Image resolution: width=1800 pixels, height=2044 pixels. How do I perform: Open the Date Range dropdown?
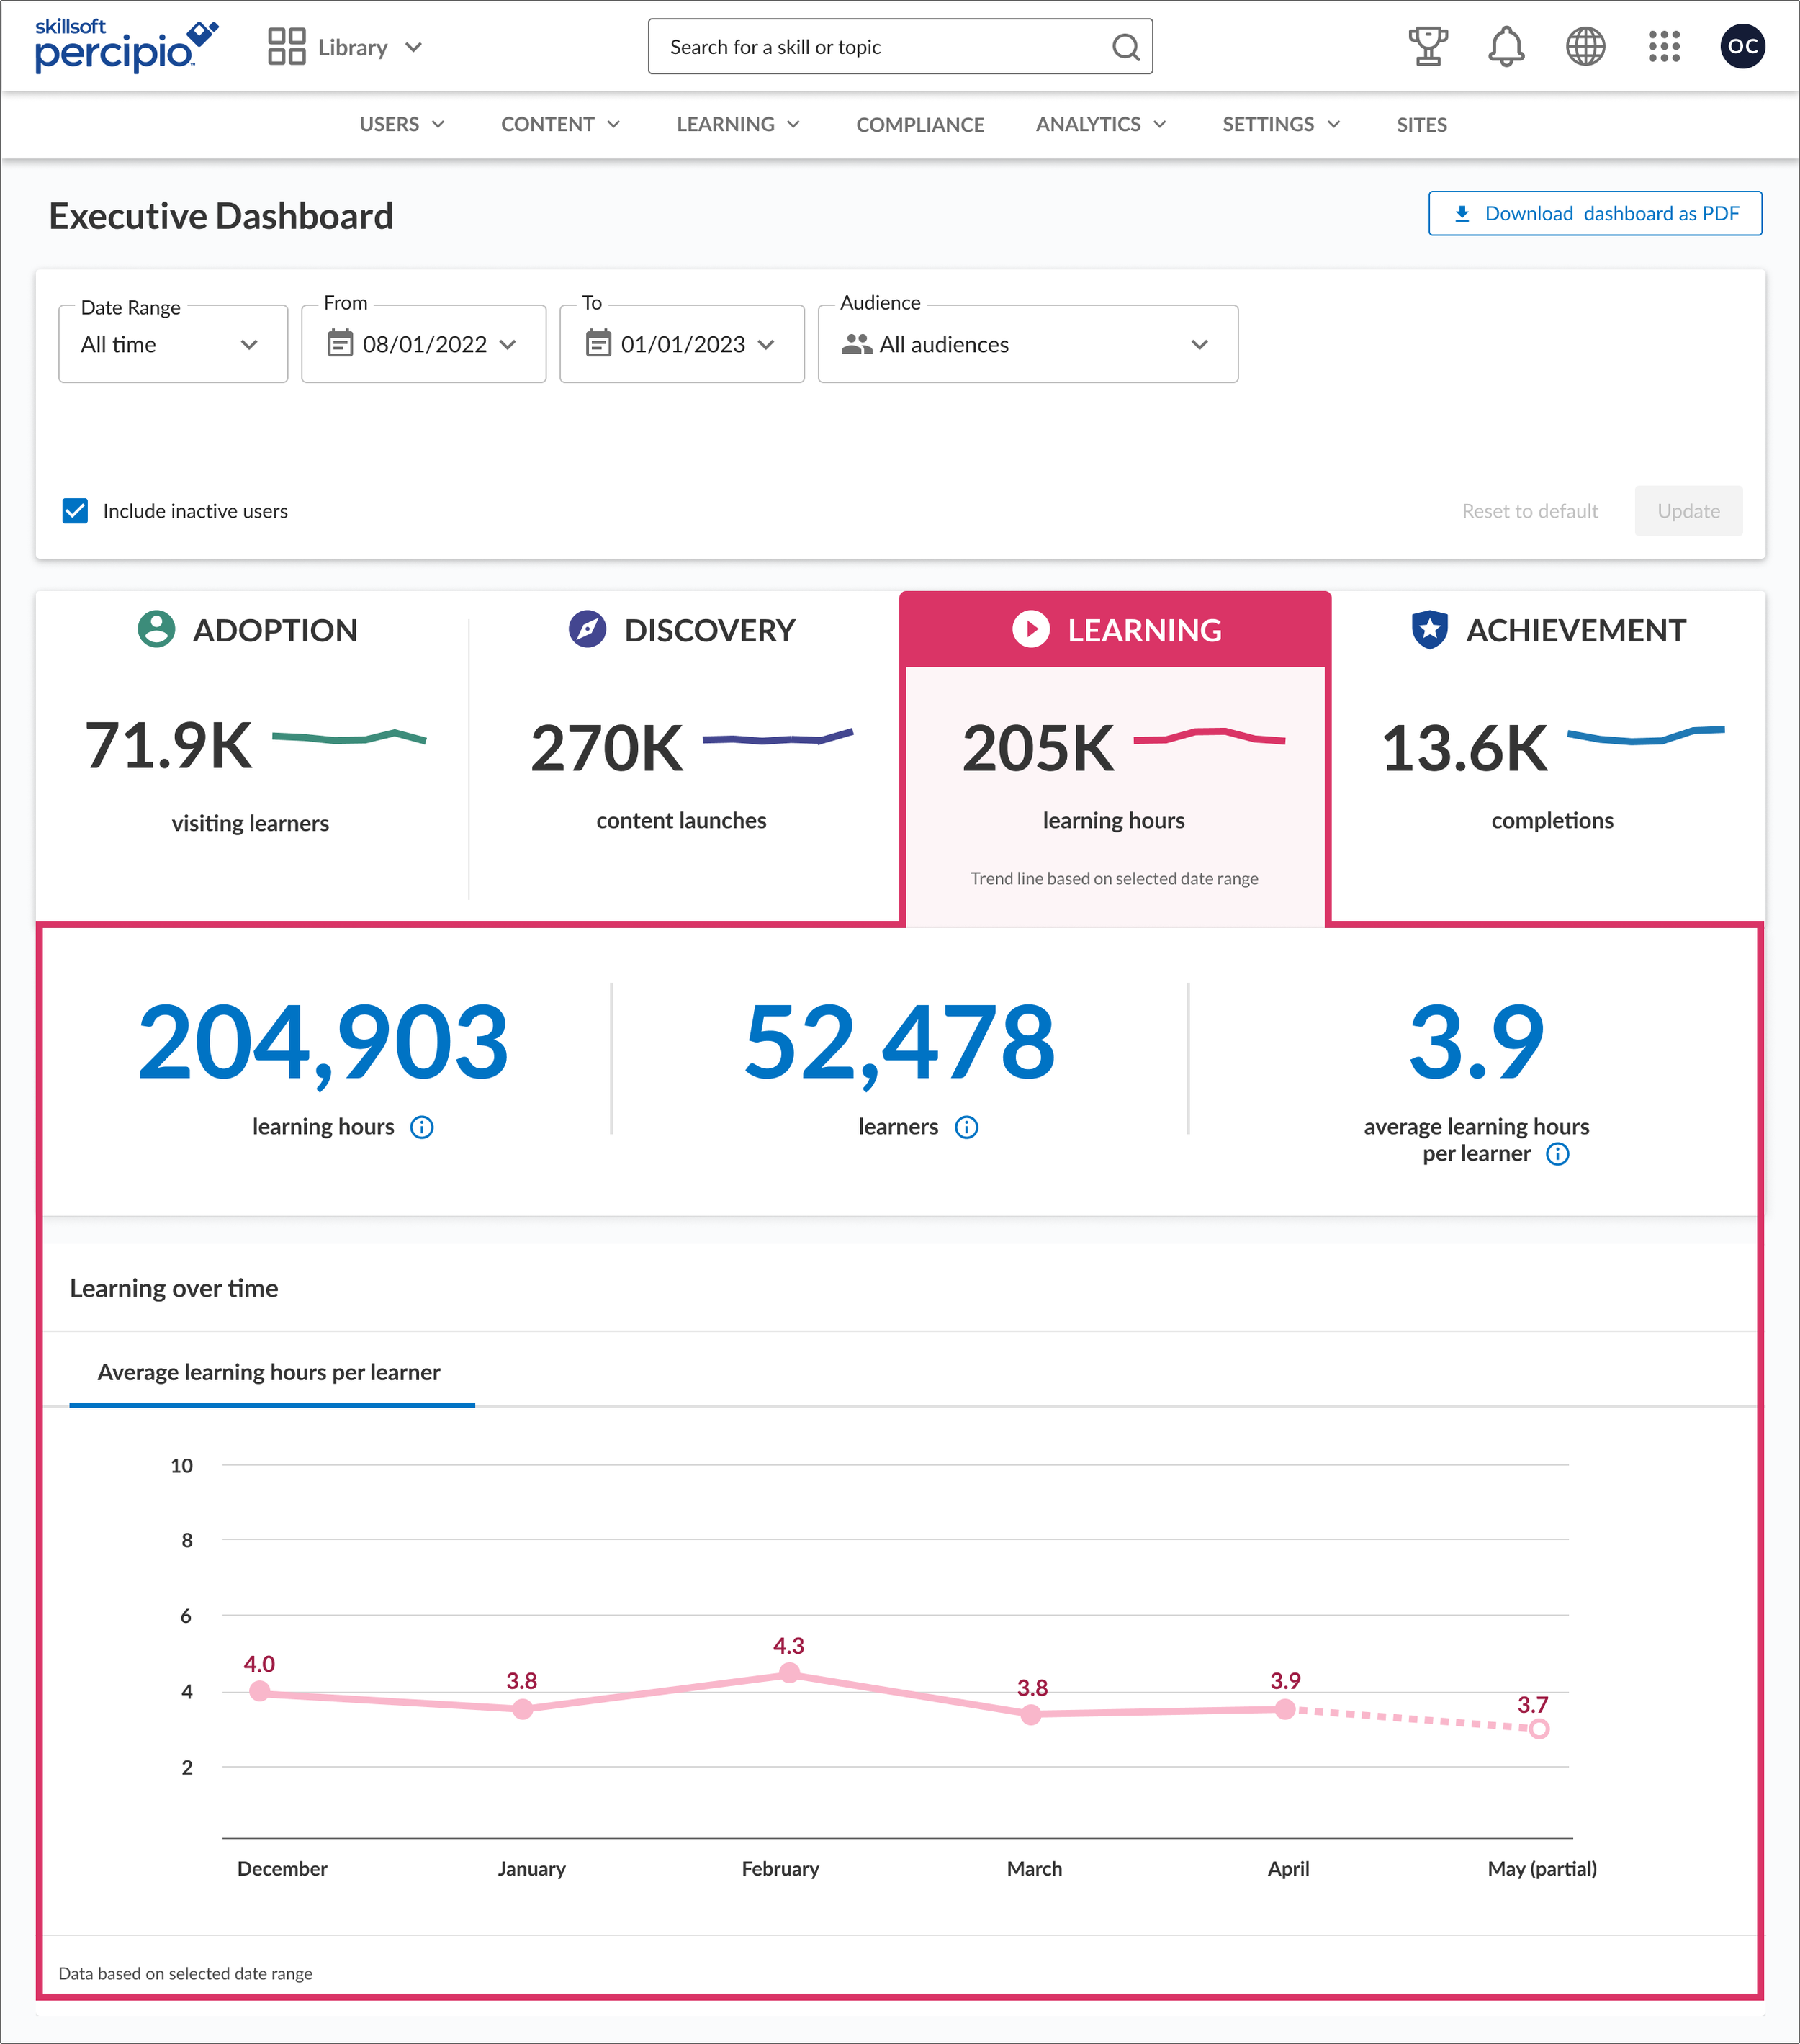173,344
